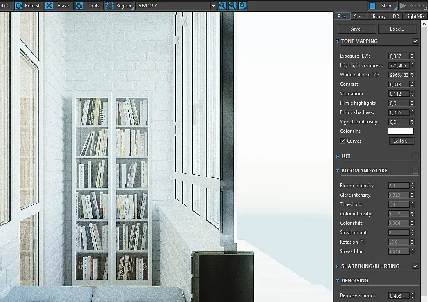Viewport: 428px width, 302px height.
Task: Click the White balance spinner arrows
Action: pyautogui.click(x=412, y=75)
